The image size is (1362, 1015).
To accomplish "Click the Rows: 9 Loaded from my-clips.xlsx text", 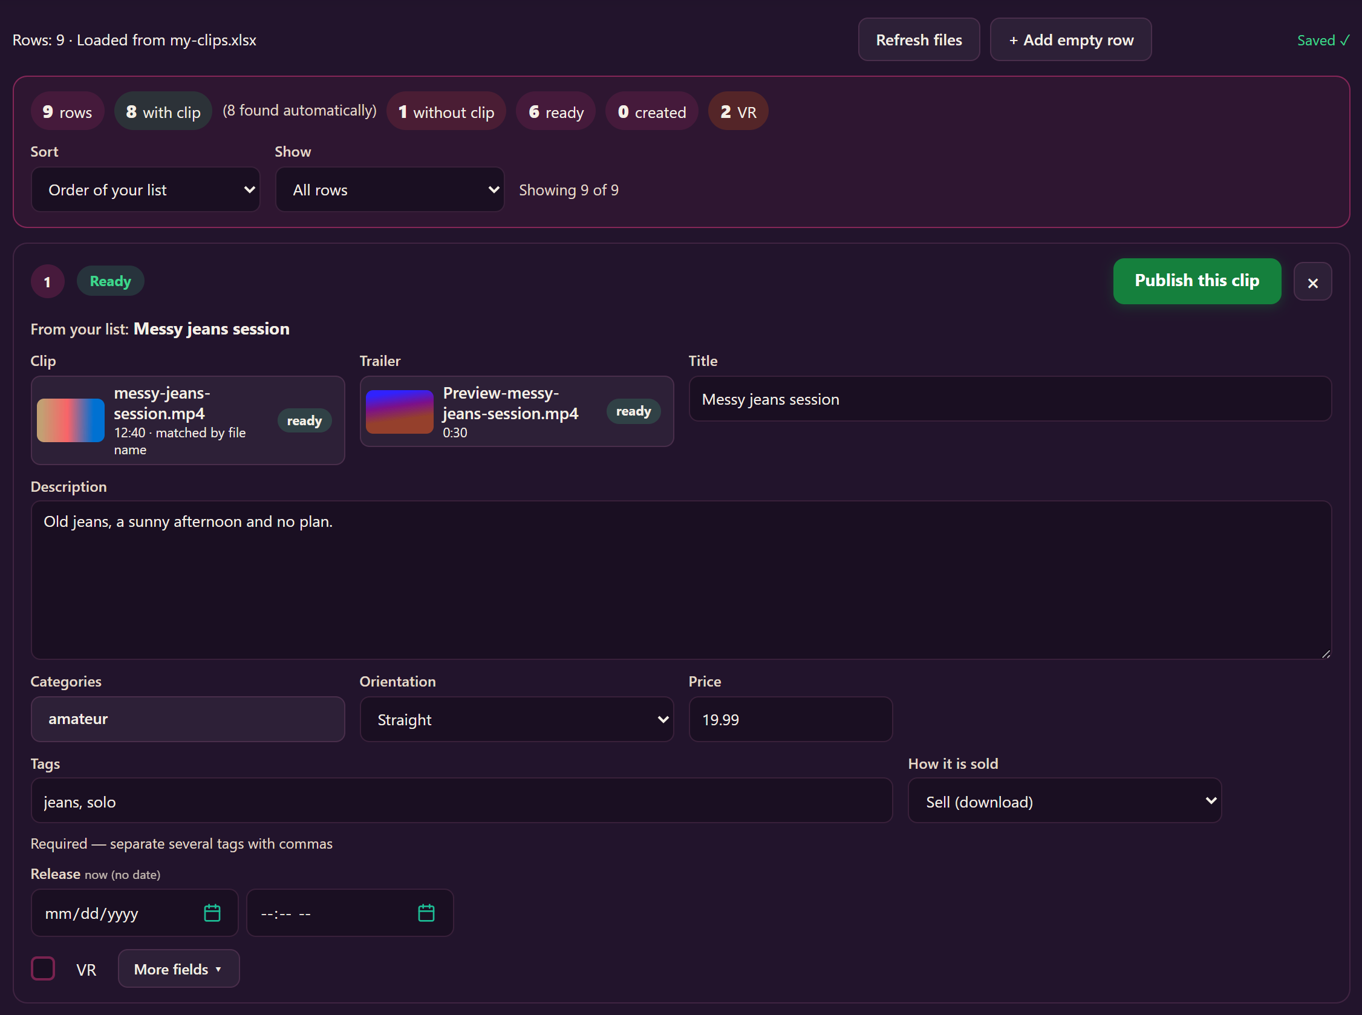I will click(x=134, y=40).
